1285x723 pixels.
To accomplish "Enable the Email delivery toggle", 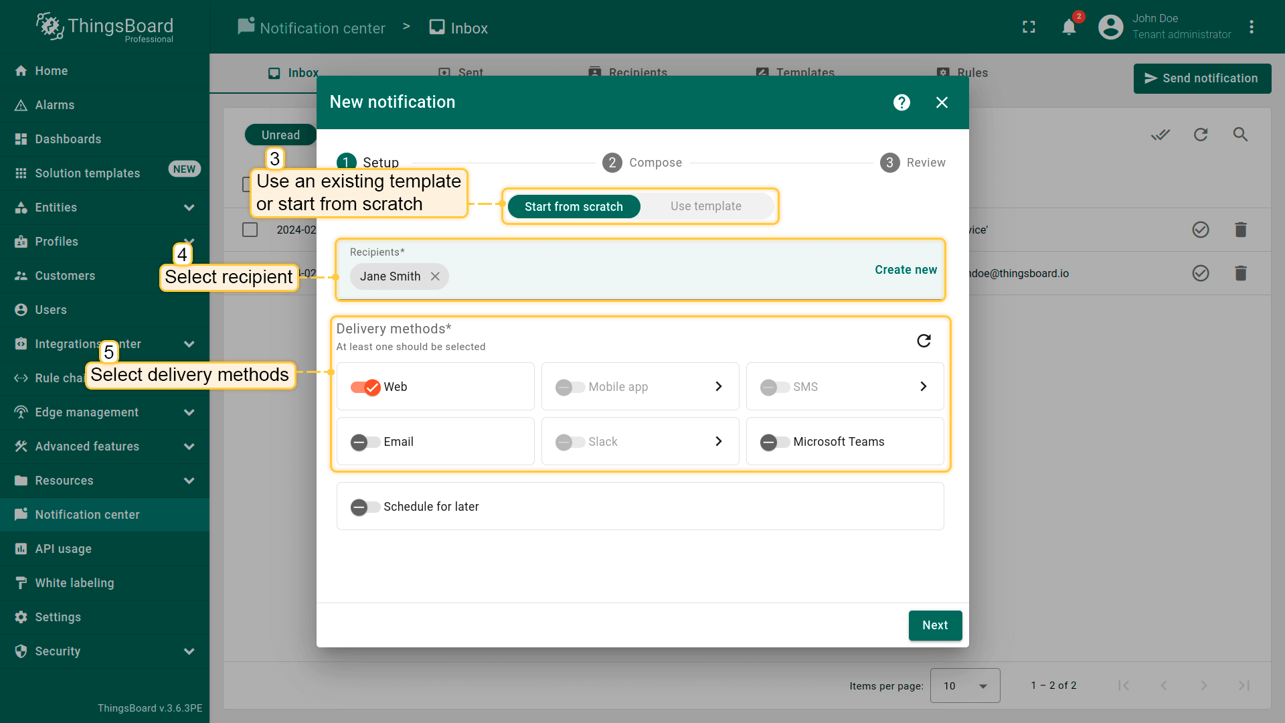I will click(x=365, y=442).
